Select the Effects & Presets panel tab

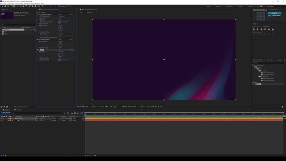coord(257,60)
